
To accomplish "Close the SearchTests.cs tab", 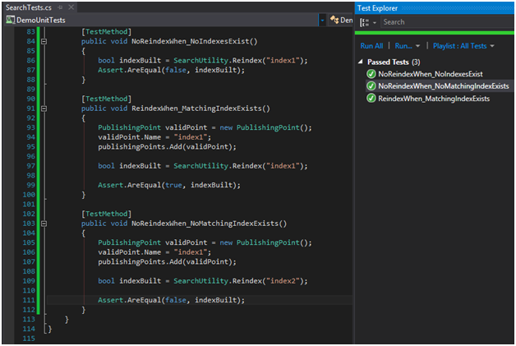I will point(71,7).
